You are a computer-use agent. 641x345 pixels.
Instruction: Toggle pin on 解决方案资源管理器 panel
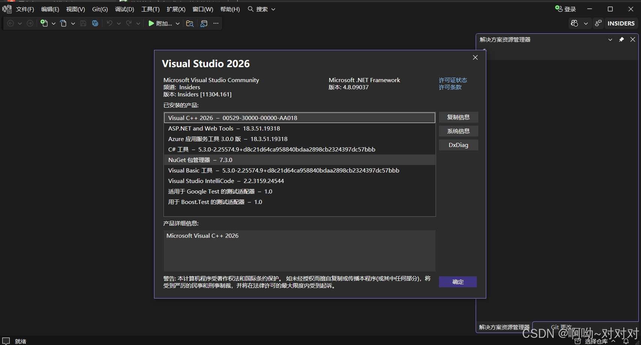pos(622,39)
